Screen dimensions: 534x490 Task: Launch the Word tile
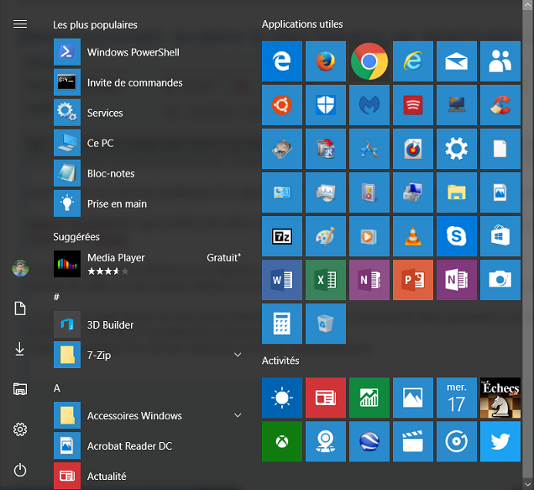[x=281, y=280]
